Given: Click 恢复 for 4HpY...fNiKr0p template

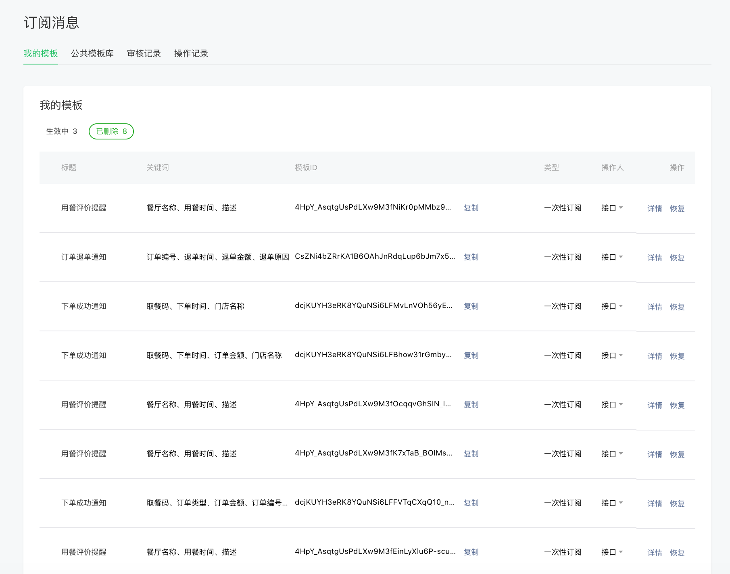Looking at the screenshot, I should point(678,209).
